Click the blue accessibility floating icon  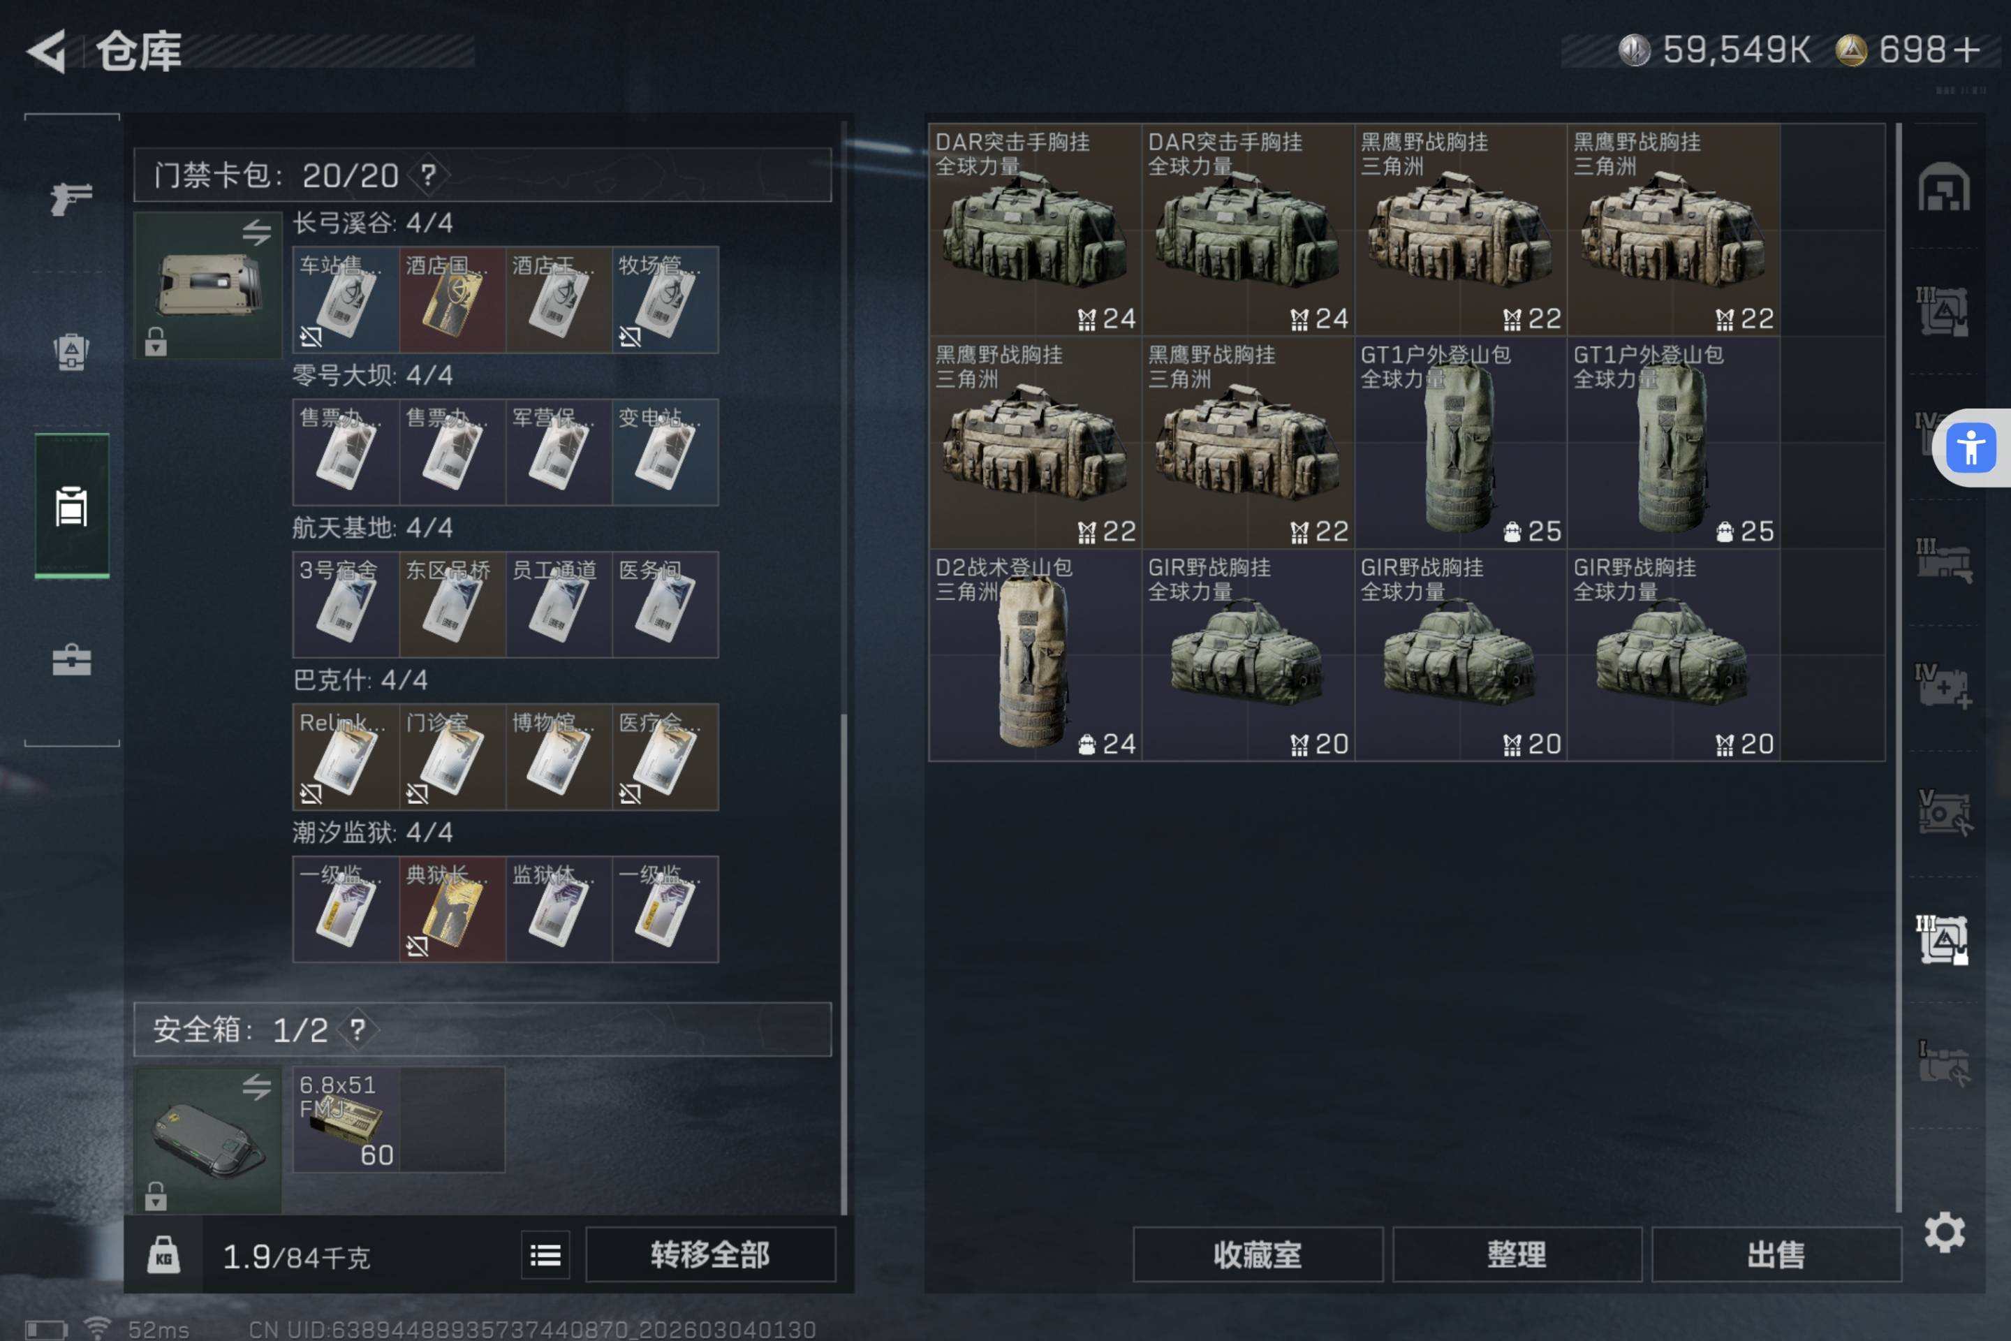[x=1971, y=447]
